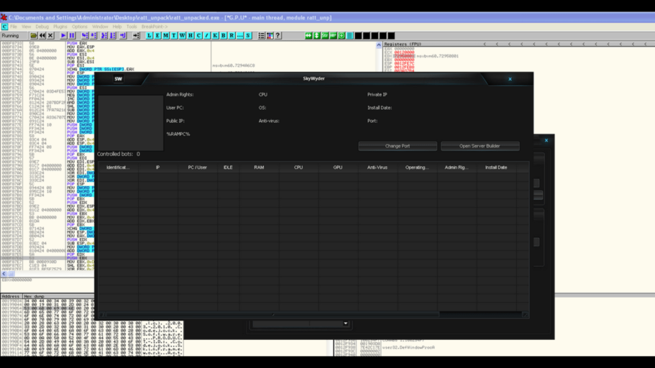Click the Step Into toolbar icon
Screen dimensions: 655x368
pos(85,36)
